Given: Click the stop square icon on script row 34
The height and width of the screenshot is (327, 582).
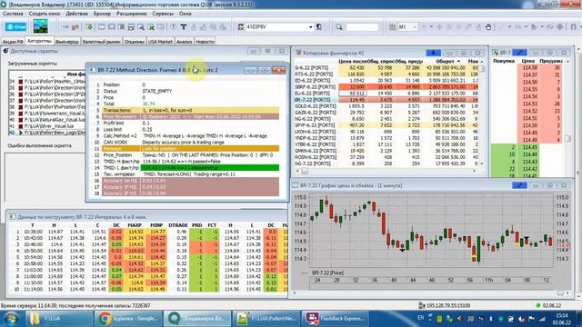Looking at the screenshot, I should pos(21,81).
